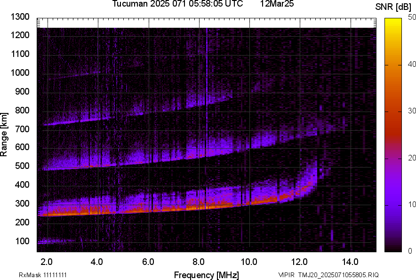Image resolution: width=416 pixels, height=280 pixels.
Task: Click the 1300 tick on the range axis
Action: coord(20,17)
